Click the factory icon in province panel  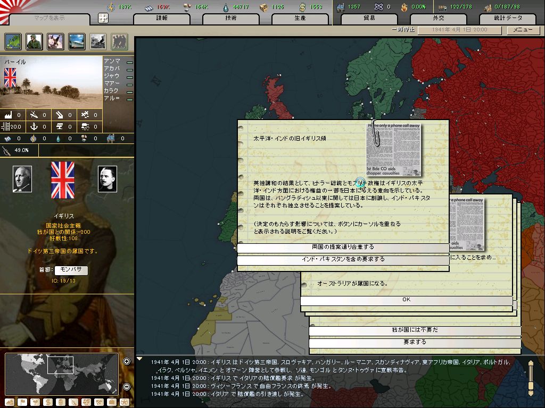(8, 115)
